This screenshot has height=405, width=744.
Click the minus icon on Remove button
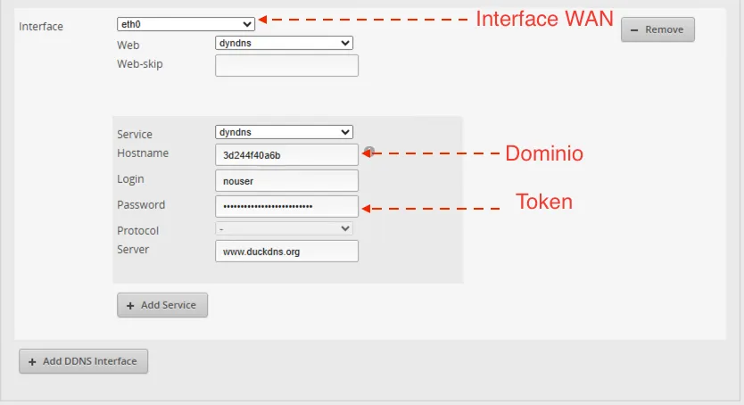[634, 29]
